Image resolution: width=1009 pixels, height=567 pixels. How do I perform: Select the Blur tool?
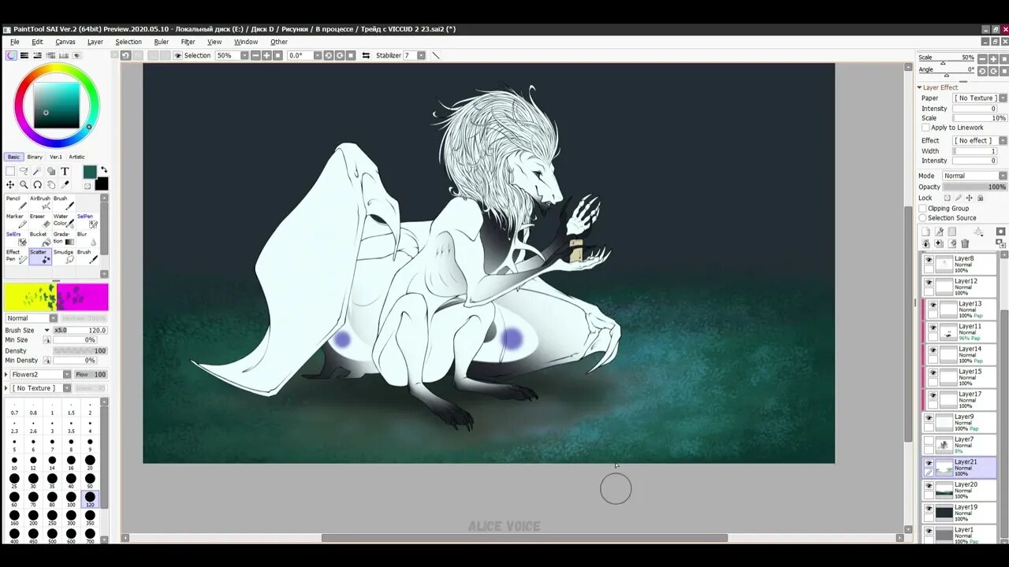[x=87, y=238]
